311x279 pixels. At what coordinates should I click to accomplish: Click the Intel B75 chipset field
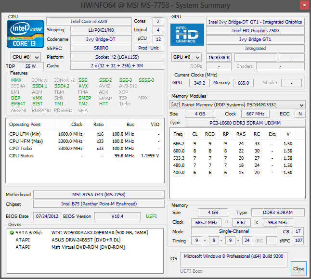tap(99, 203)
